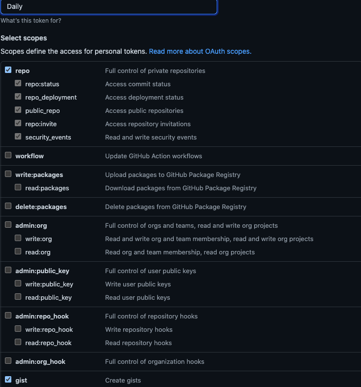The height and width of the screenshot is (387, 361).
Task: Check the read:public_key scope
Action: point(18,297)
